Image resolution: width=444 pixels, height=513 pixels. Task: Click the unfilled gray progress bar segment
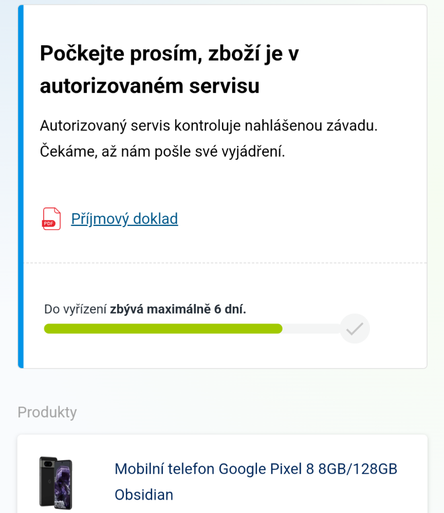pyautogui.click(x=310, y=329)
